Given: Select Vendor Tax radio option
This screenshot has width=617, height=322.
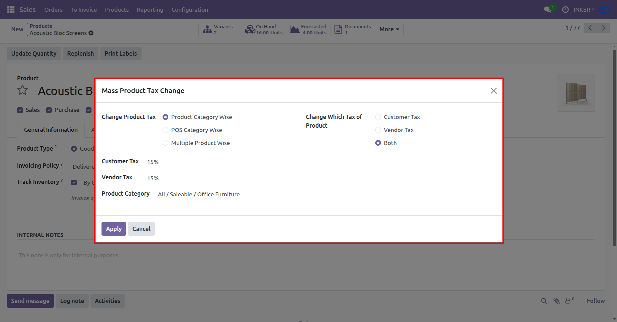Looking at the screenshot, I should 378,130.
